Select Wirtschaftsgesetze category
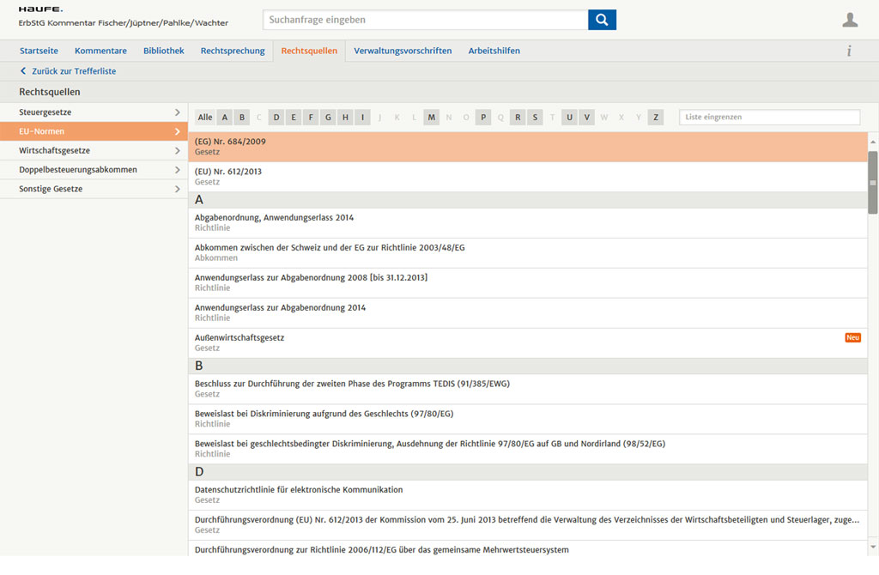 [x=94, y=150]
